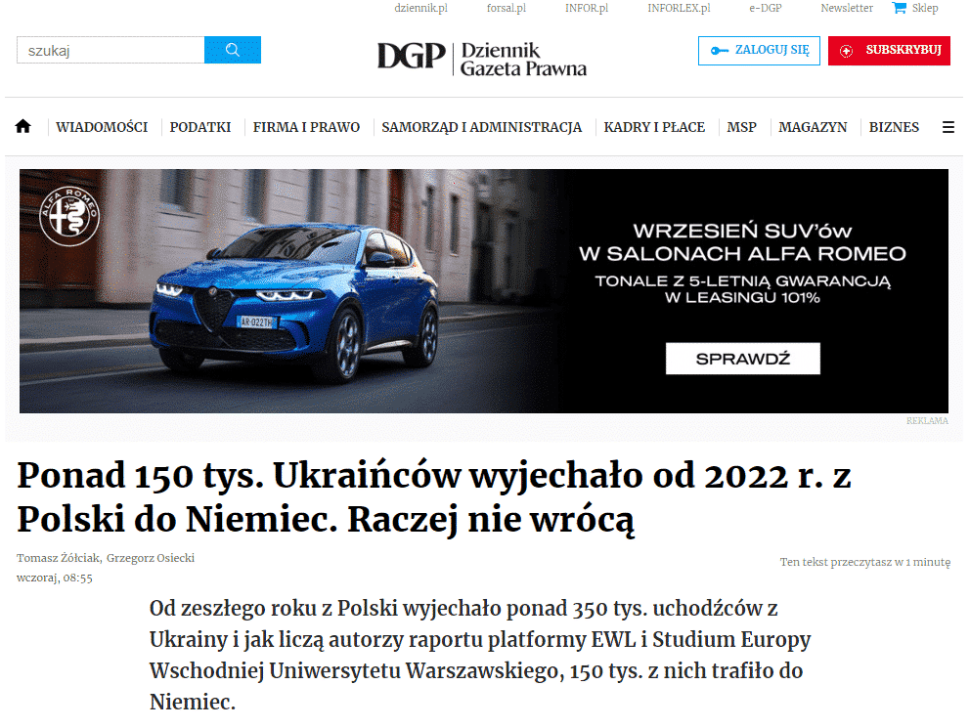Click 'Ten tekst przeczytasz w 1 minutę' text
This screenshot has height=728, width=970.
[x=865, y=563]
